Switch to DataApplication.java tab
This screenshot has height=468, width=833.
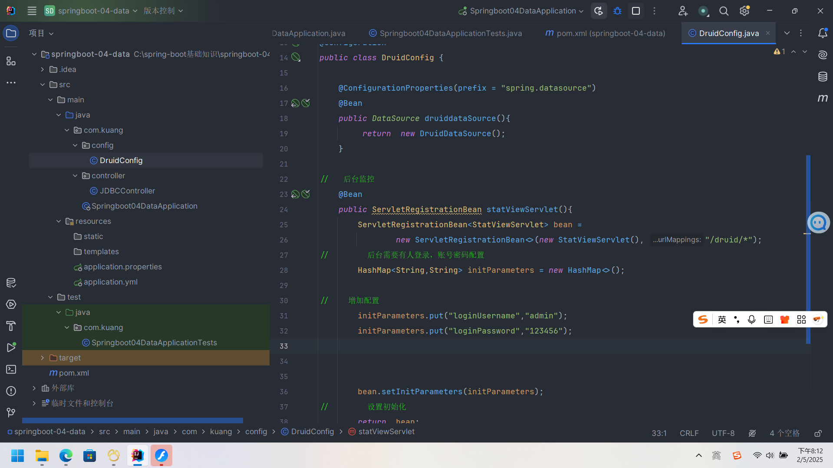309,33
